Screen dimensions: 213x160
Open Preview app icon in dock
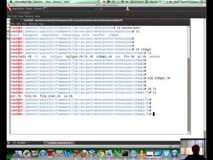pyautogui.click(x=109, y=154)
